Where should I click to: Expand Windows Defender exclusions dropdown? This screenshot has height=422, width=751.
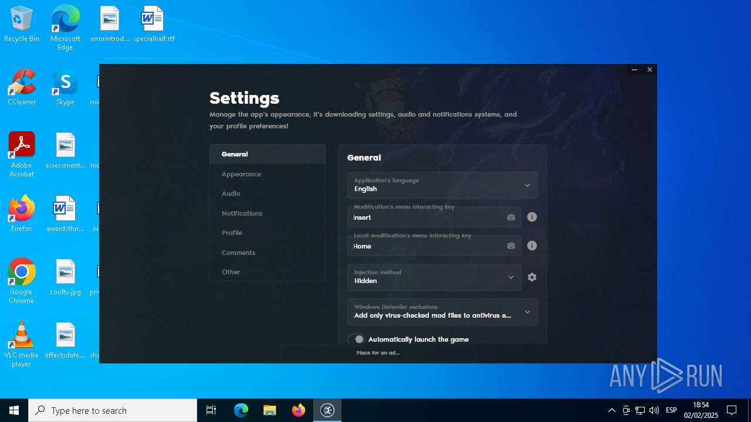click(x=442, y=312)
